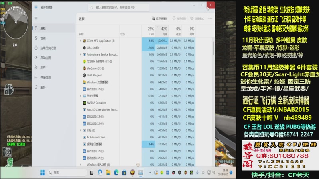Select the 桌面窗口管理器 row
Screen dimensions: 319x179
pyautogui.click(x=136, y=144)
